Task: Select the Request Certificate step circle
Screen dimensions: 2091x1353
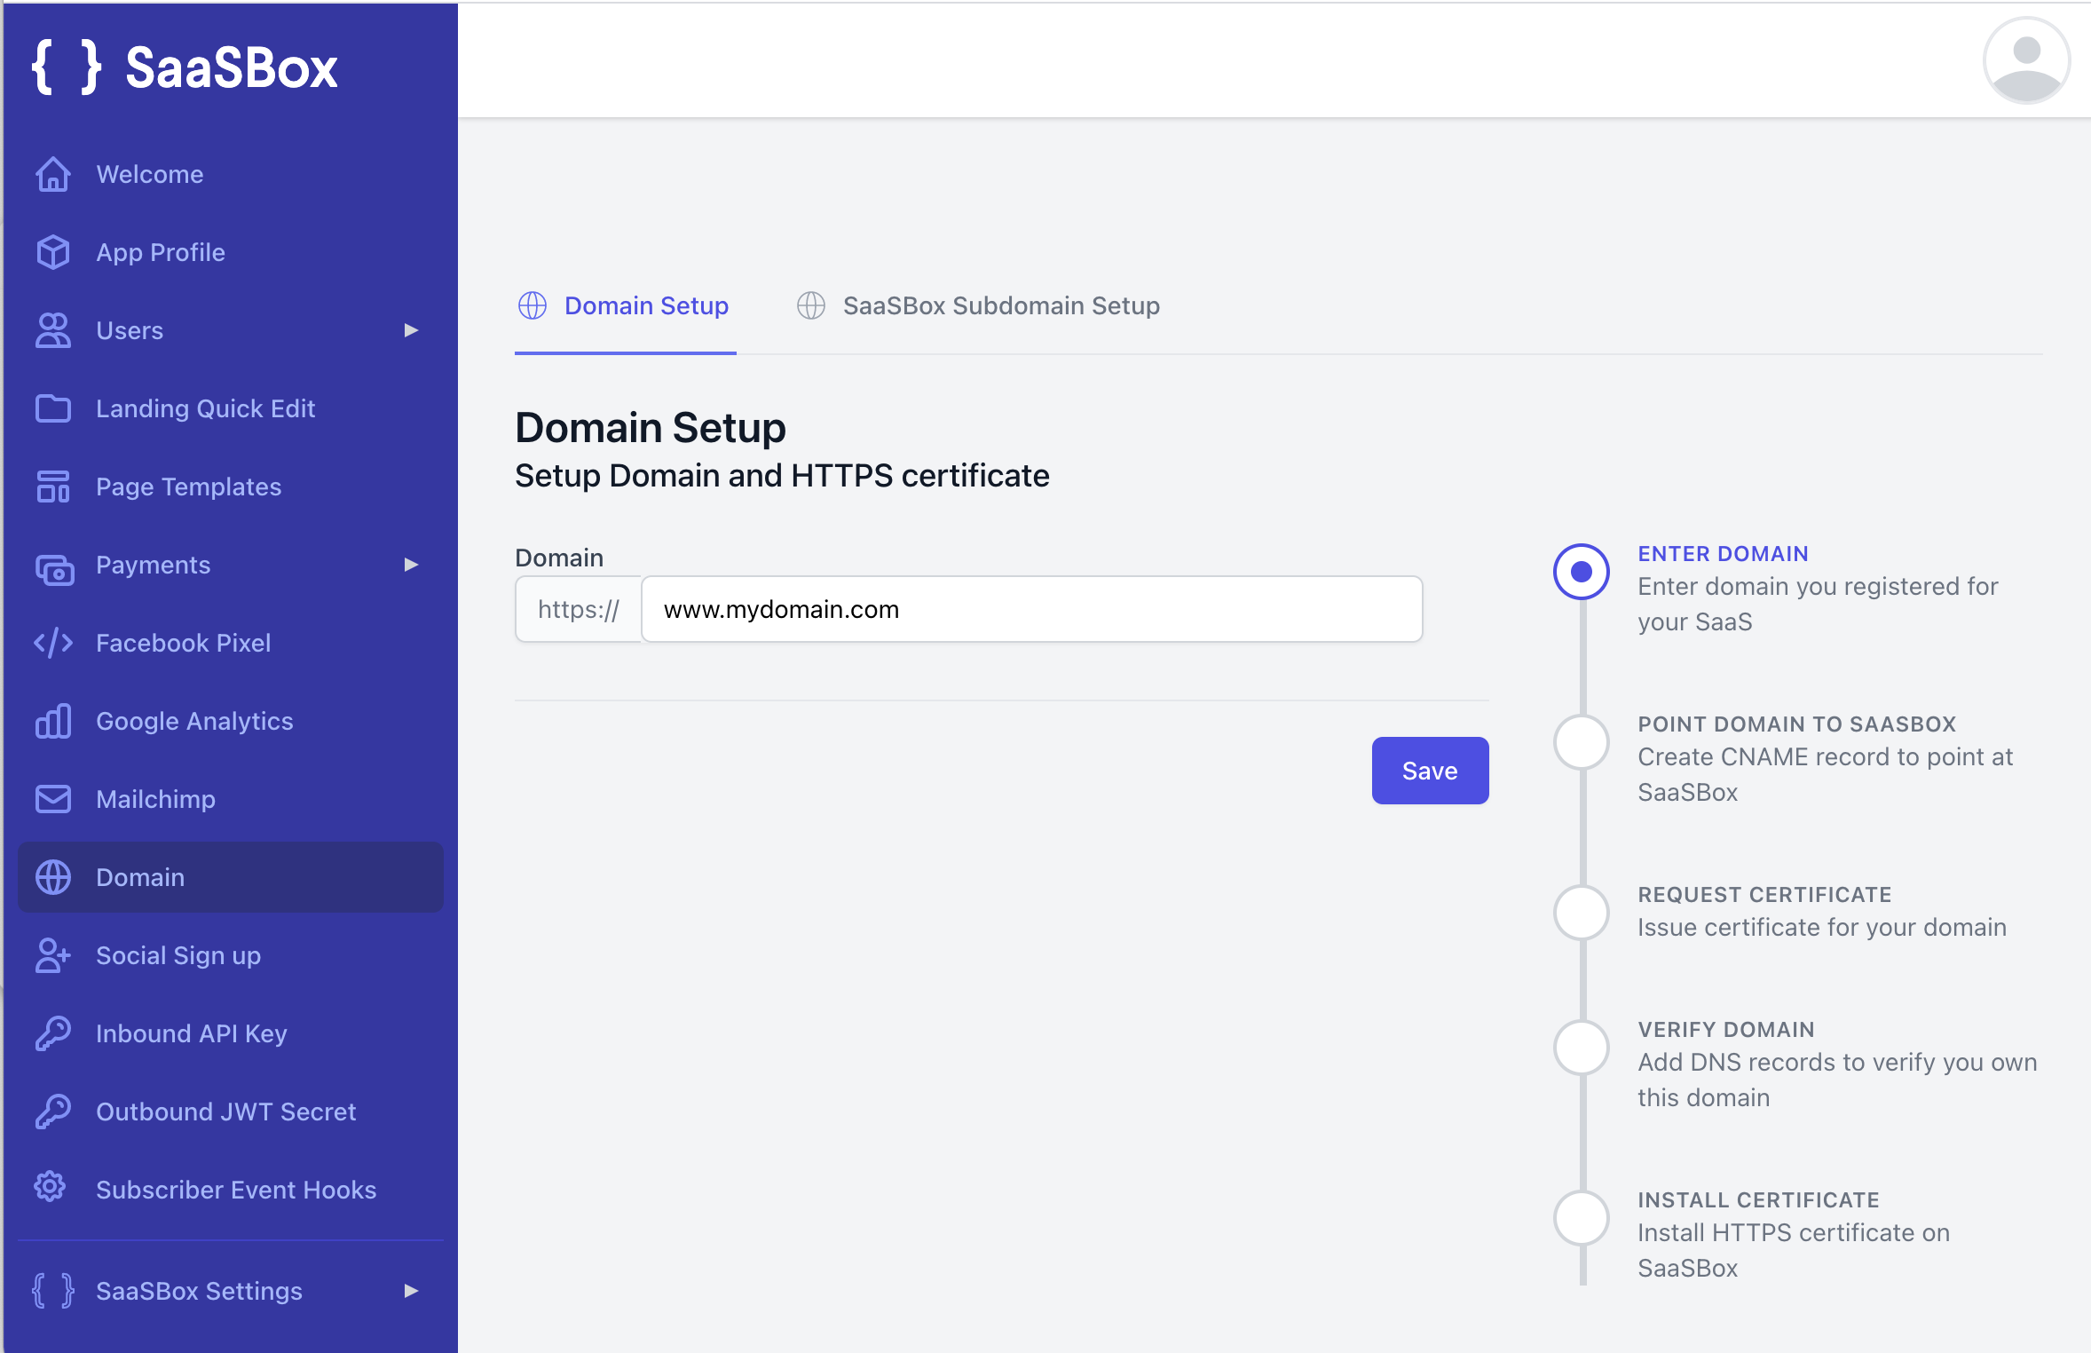Action: click(x=1582, y=913)
